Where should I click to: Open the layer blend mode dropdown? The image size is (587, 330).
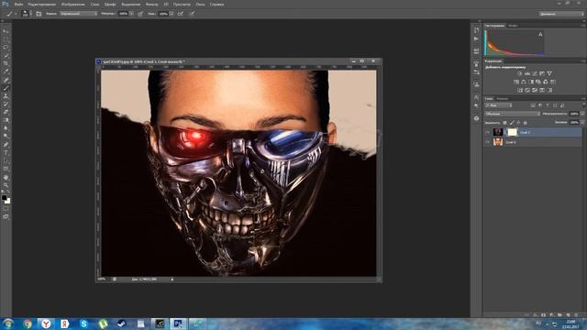(512, 114)
